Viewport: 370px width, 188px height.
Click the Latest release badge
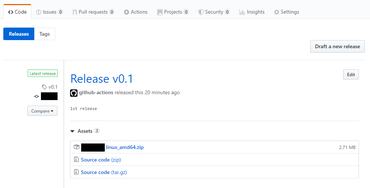(x=42, y=74)
